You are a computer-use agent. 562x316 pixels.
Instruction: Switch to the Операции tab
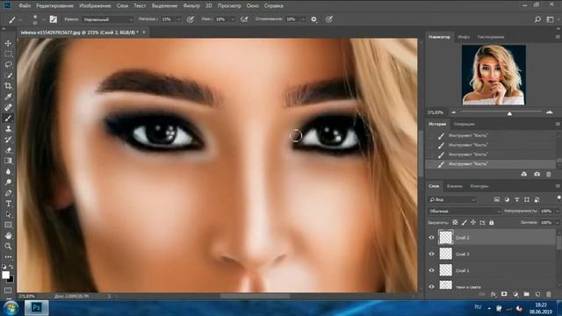click(x=464, y=124)
